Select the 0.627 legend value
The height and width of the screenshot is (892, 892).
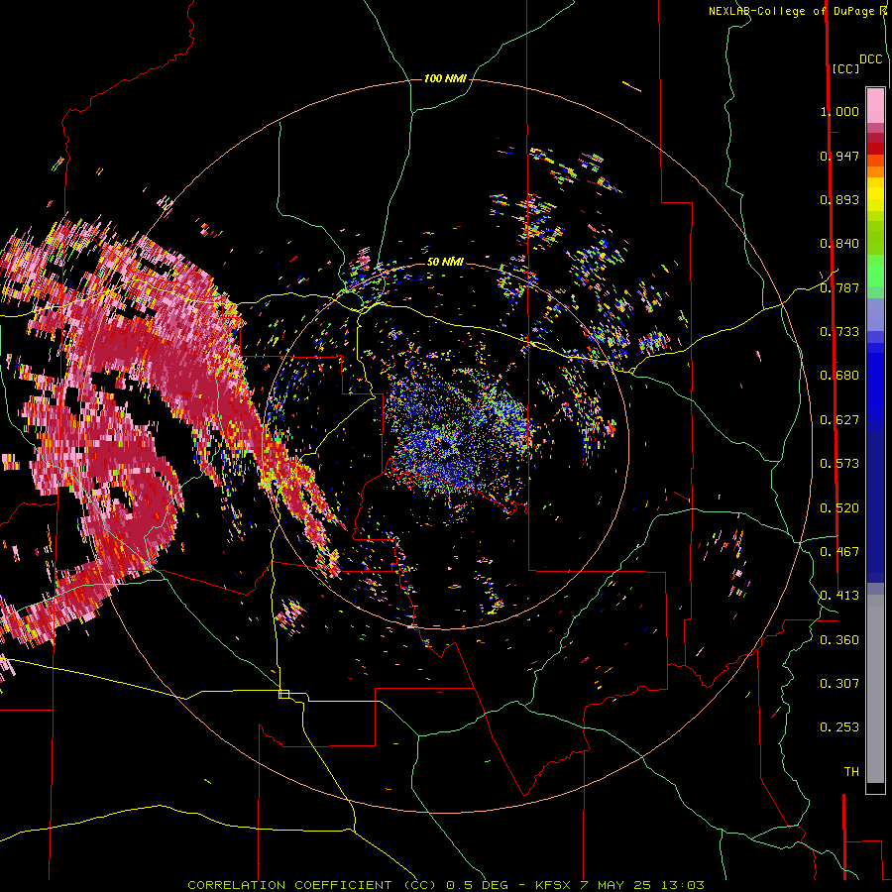tap(839, 420)
